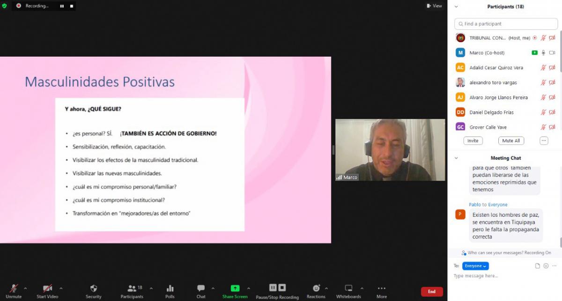The height and width of the screenshot is (301, 562).
Task: Open the More menu in toolbar
Action: (x=382, y=289)
